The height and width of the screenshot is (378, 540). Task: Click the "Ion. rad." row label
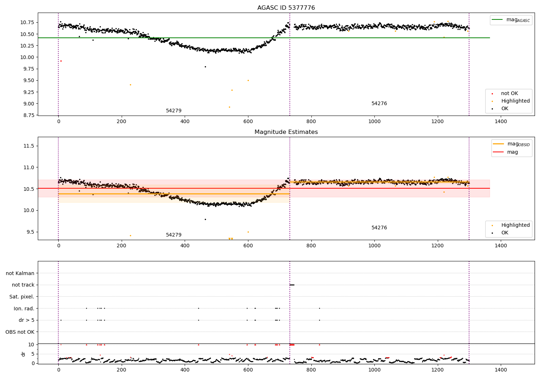click(24, 309)
